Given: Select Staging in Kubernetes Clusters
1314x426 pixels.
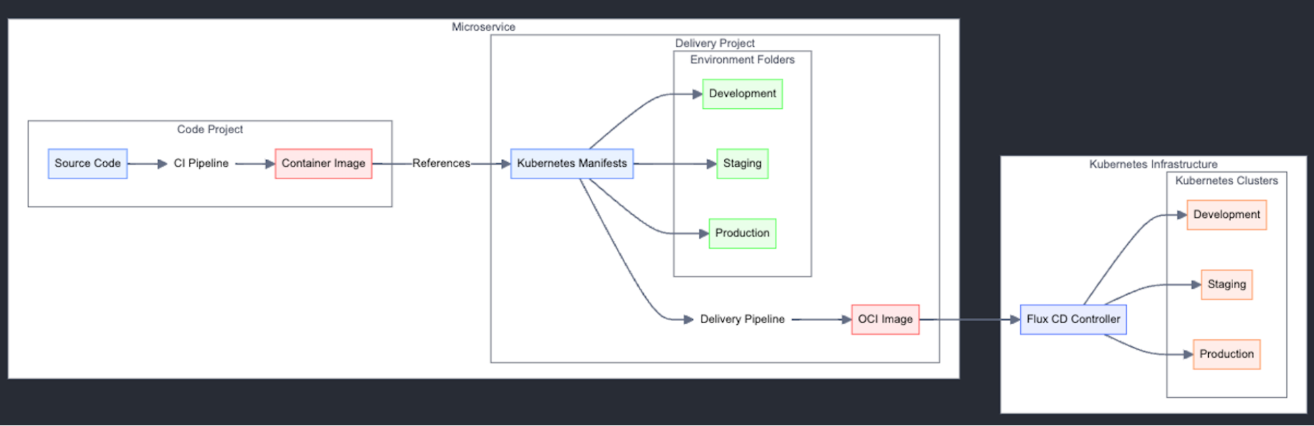Looking at the screenshot, I should coord(1227,285).
